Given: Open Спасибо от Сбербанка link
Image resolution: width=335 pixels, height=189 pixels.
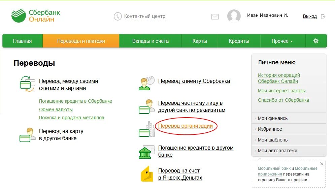Looking at the screenshot, I should tap(283, 100).
